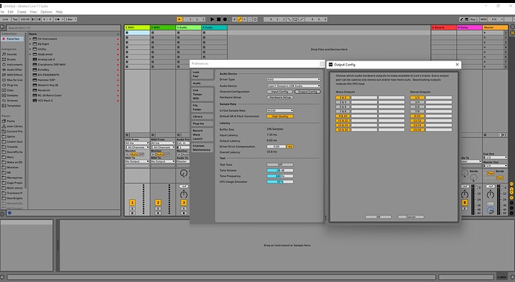Adjust the Tone Volume slider
The height and width of the screenshot is (282, 515).
tap(280, 170)
